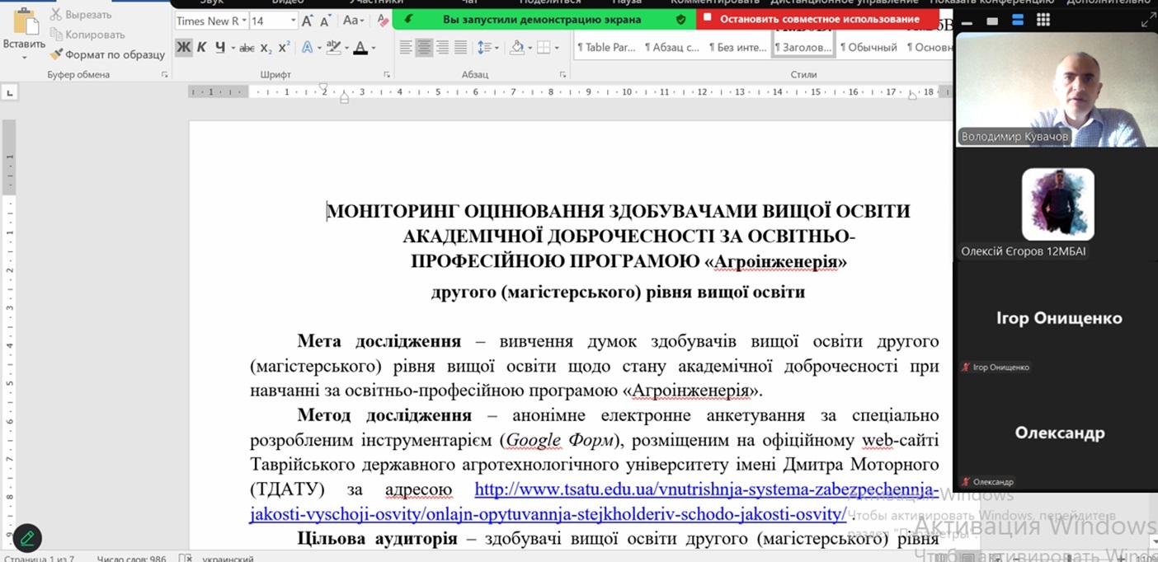Click Пауза in Zoom share toolbar
This screenshot has width=1158, height=562.
point(627,2)
